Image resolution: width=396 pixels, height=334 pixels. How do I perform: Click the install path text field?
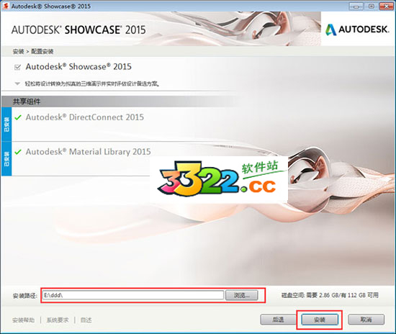click(133, 295)
